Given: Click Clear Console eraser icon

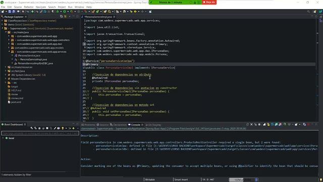Looking at the screenshot, I should tap(264, 124).
